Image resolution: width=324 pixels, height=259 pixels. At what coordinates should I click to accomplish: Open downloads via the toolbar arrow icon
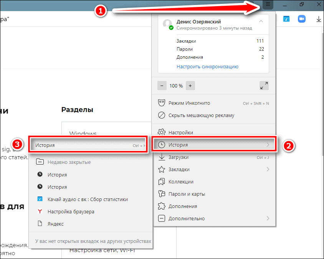[319, 19]
